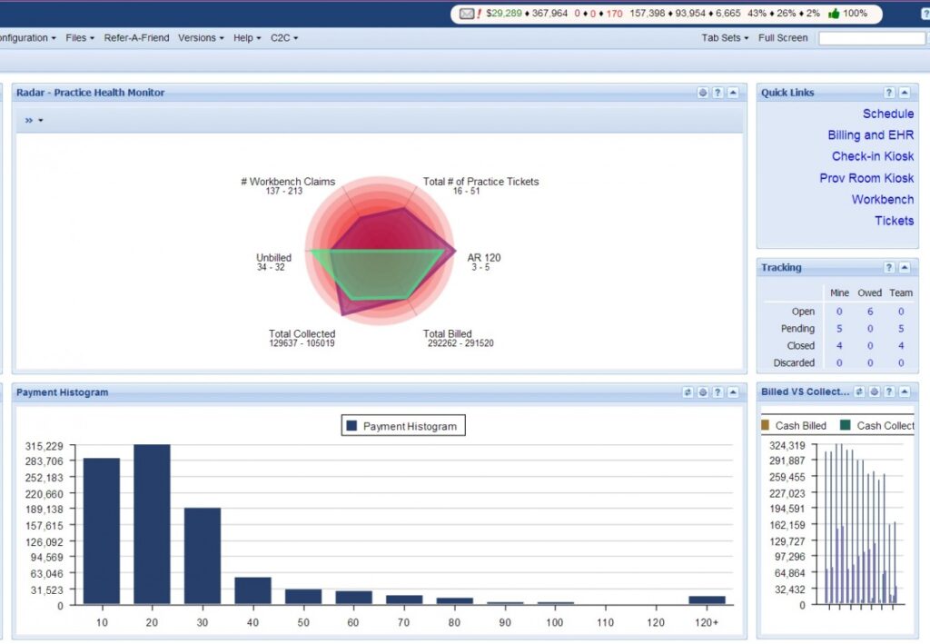Open the Tab Sets dropdown
Image resolution: width=930 pixels, height=644 pixels.
(x=725, y=38)
